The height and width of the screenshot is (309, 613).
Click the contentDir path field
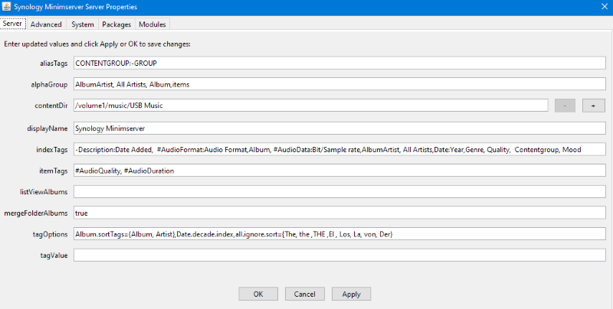311,105
